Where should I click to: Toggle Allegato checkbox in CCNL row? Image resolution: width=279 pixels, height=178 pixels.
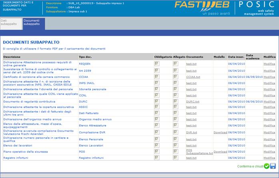point(175,95)
